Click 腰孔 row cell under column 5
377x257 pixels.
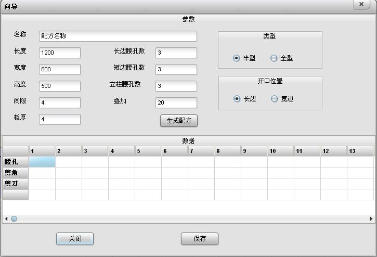pyautogui.click(x=148, y=162)
